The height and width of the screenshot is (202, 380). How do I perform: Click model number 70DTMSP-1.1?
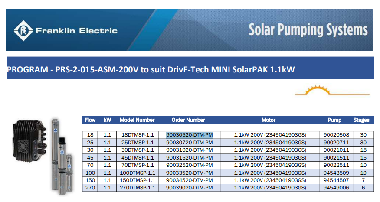(138, 165)
